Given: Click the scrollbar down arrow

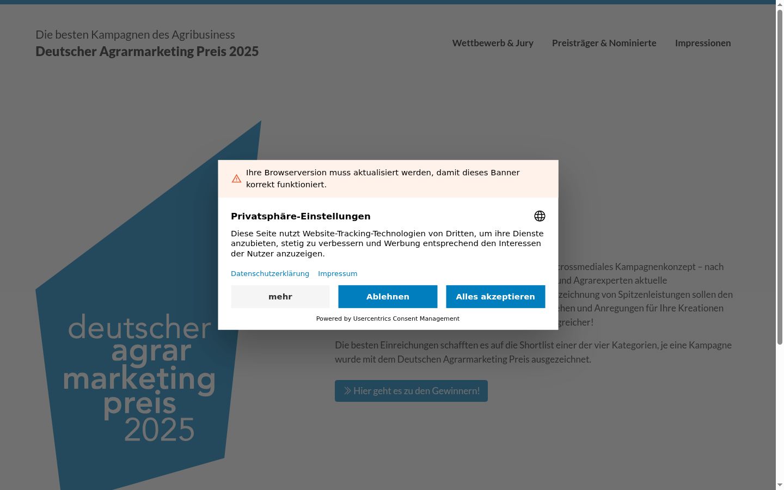Looking at the screenshot, I should 780,485.
